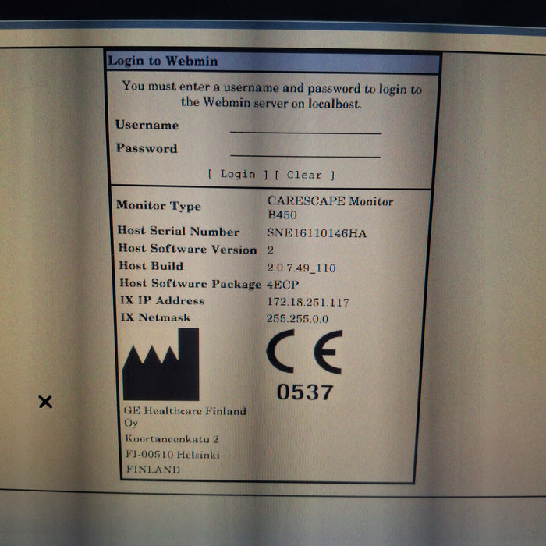546x546 pixels.
Task: Click the "IX Netmask" label
Action: coord(155,317)
